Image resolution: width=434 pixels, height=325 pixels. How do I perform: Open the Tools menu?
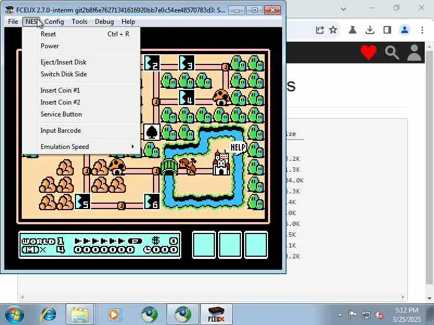(x=79, y=22)
